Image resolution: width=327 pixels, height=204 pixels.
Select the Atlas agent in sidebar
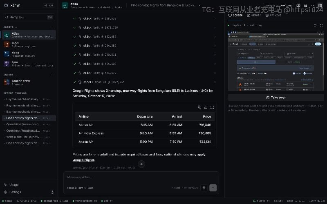[x=29, y=35]
